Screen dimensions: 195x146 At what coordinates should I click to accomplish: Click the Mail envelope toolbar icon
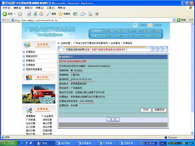click(82, 14)
